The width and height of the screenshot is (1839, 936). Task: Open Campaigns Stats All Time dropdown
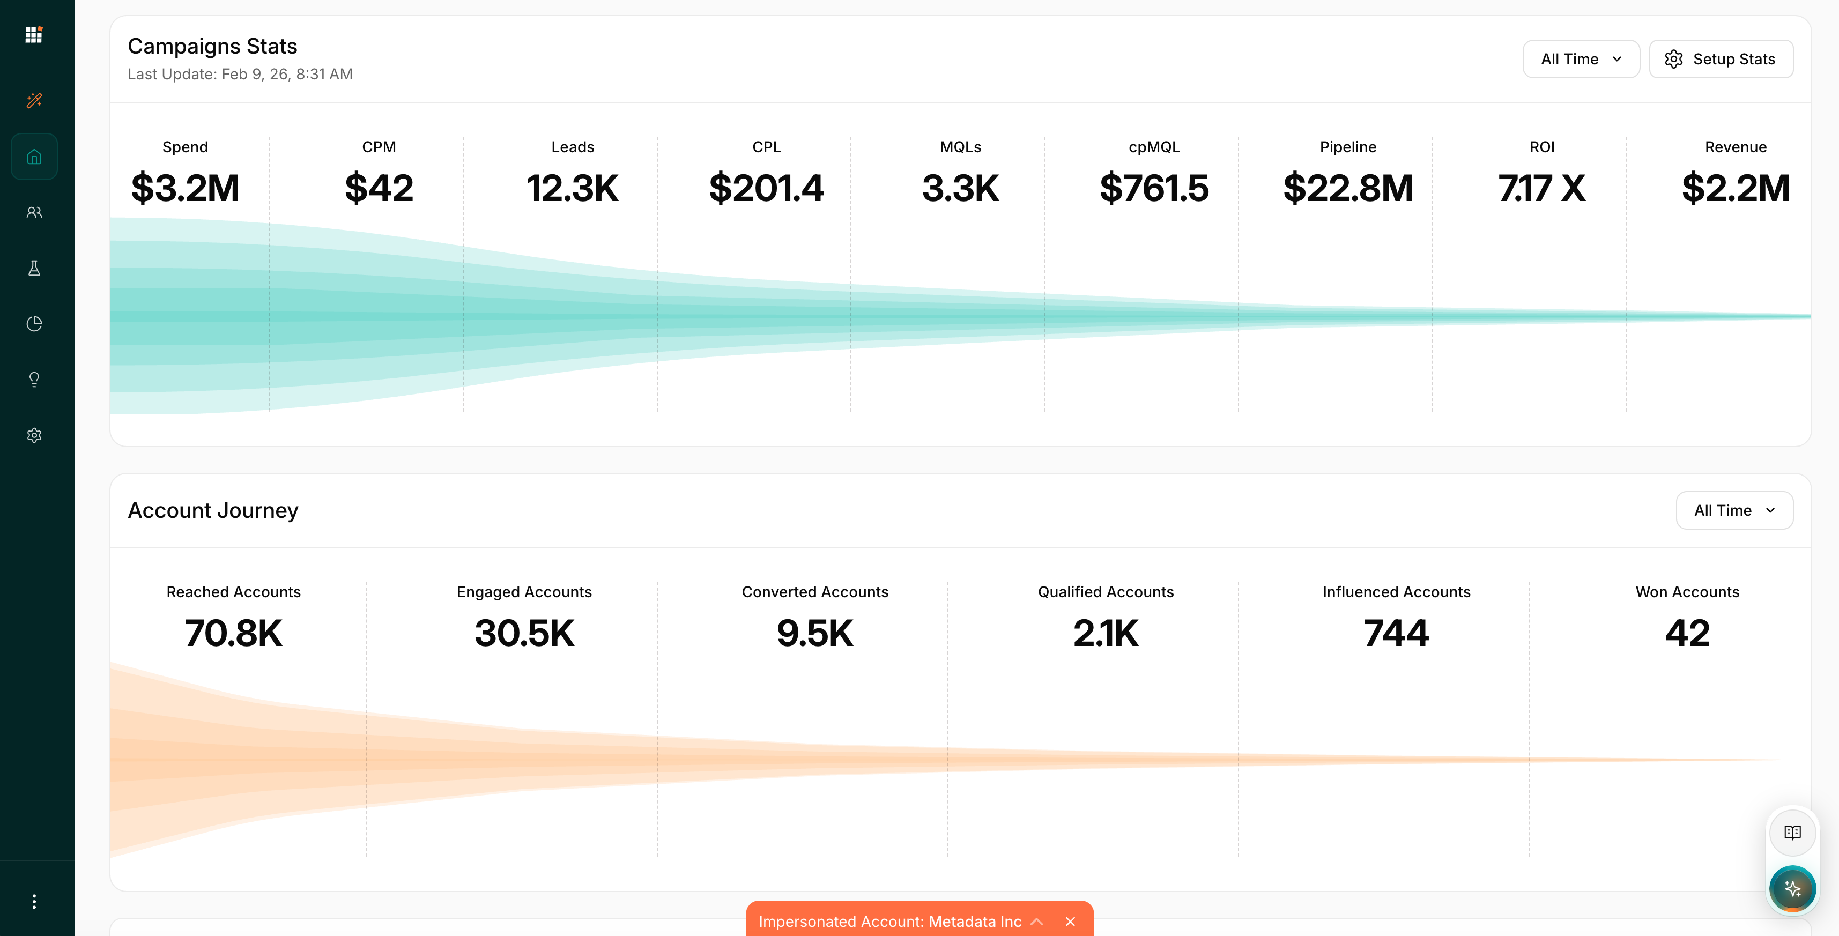(x=1581, y=60)
